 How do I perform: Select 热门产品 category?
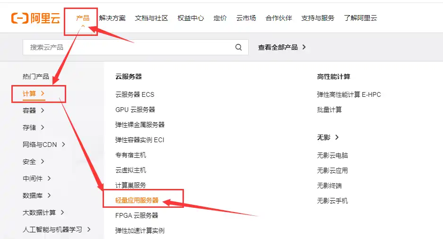click(x=36, y=77)
